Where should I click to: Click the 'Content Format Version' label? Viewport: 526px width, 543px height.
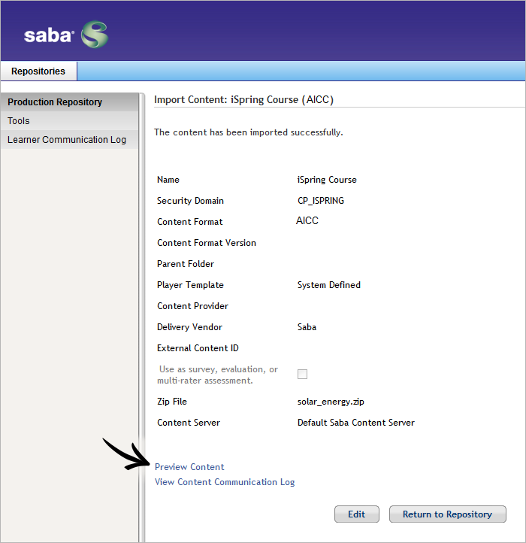207,243
